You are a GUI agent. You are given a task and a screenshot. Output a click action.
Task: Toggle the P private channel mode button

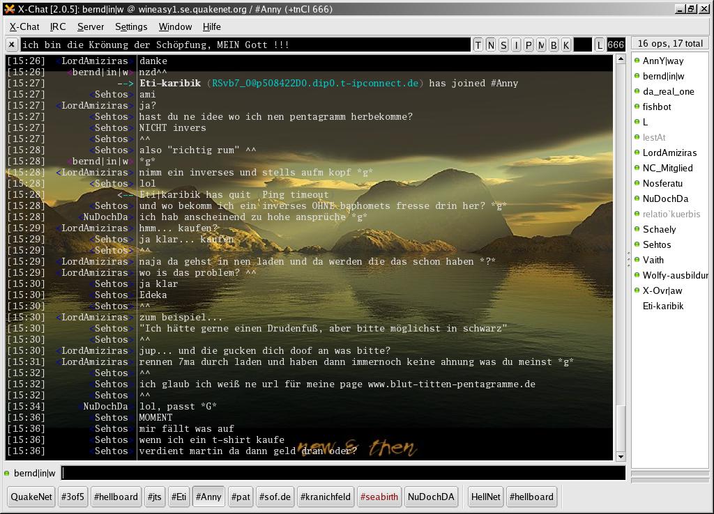pos(529,45)
